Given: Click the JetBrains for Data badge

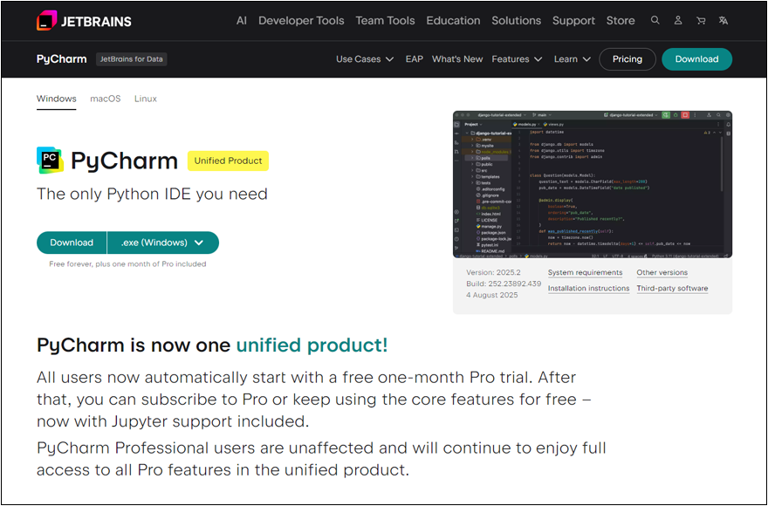Looking at the screenshot, I should click(x=131, y=59).
